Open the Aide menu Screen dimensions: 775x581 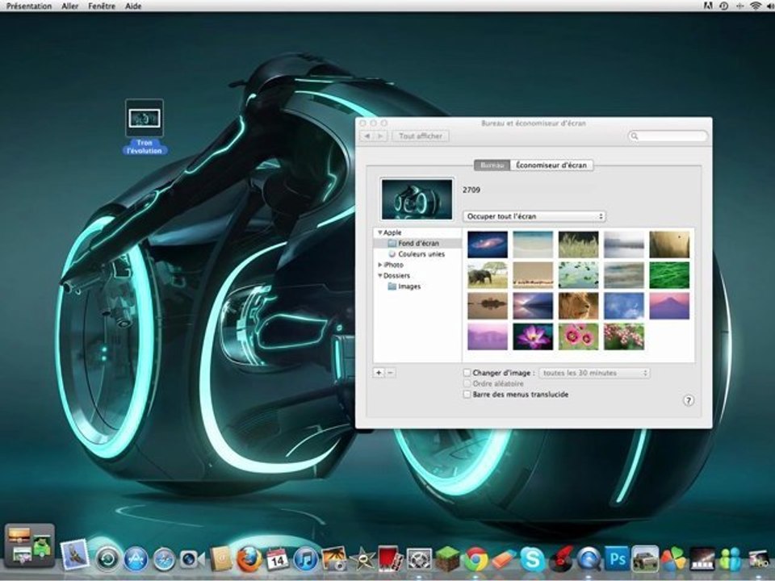click(133, 6)
